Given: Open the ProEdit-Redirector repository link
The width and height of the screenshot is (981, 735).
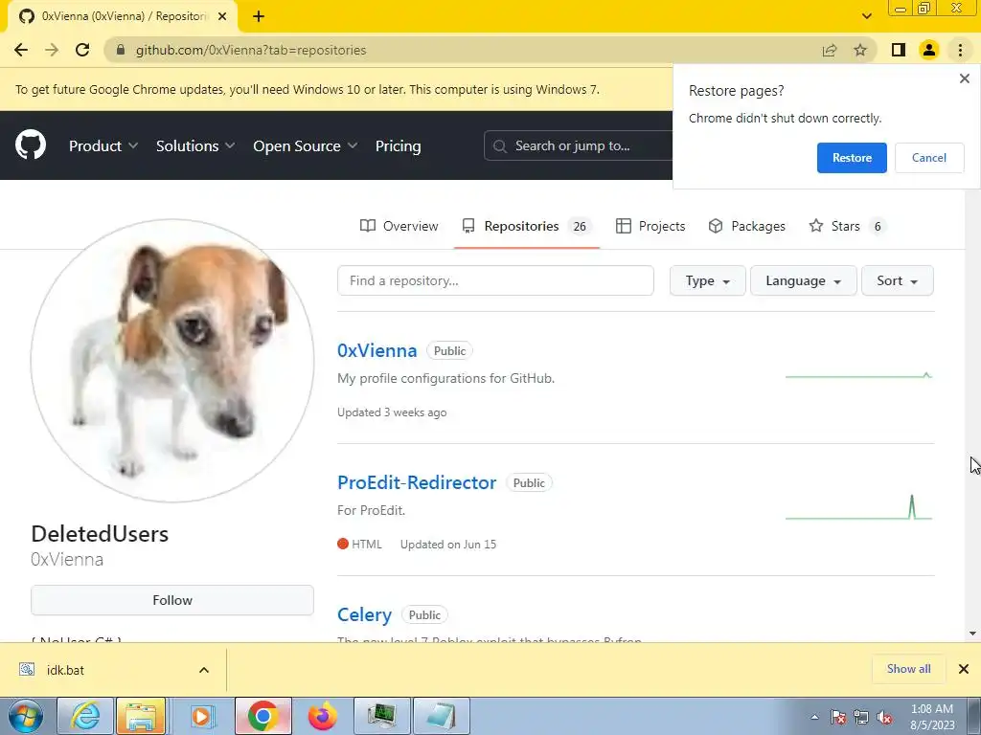Looking at the screenshot, I should click(x=417, y=482).
